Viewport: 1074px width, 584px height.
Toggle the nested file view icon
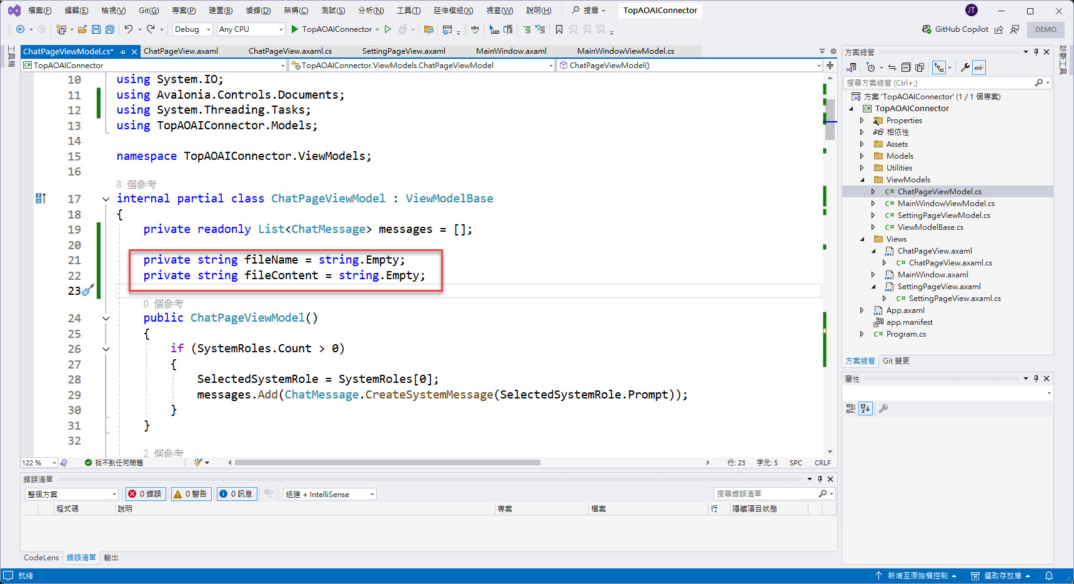tap(939, 67)
